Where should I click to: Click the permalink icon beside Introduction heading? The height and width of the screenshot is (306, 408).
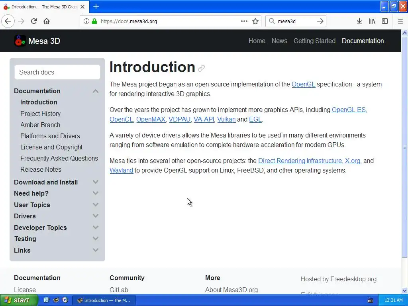coord(201,69)
